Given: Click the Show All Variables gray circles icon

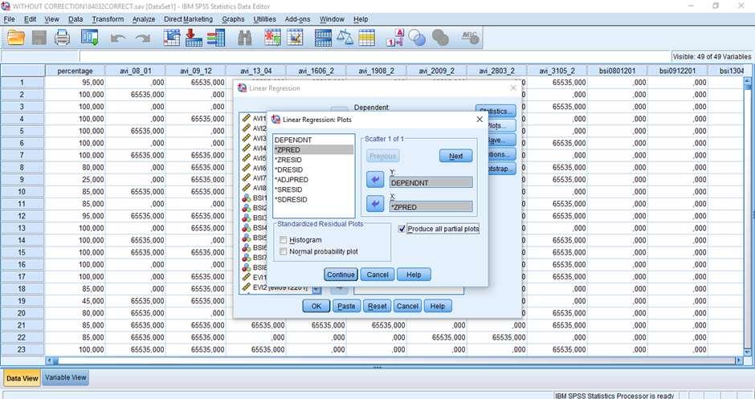Looking at the screenshot, I should [x=440, y=38].
